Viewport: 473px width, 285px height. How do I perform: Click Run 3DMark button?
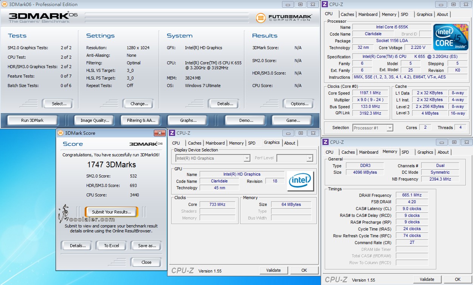(32, 120)
